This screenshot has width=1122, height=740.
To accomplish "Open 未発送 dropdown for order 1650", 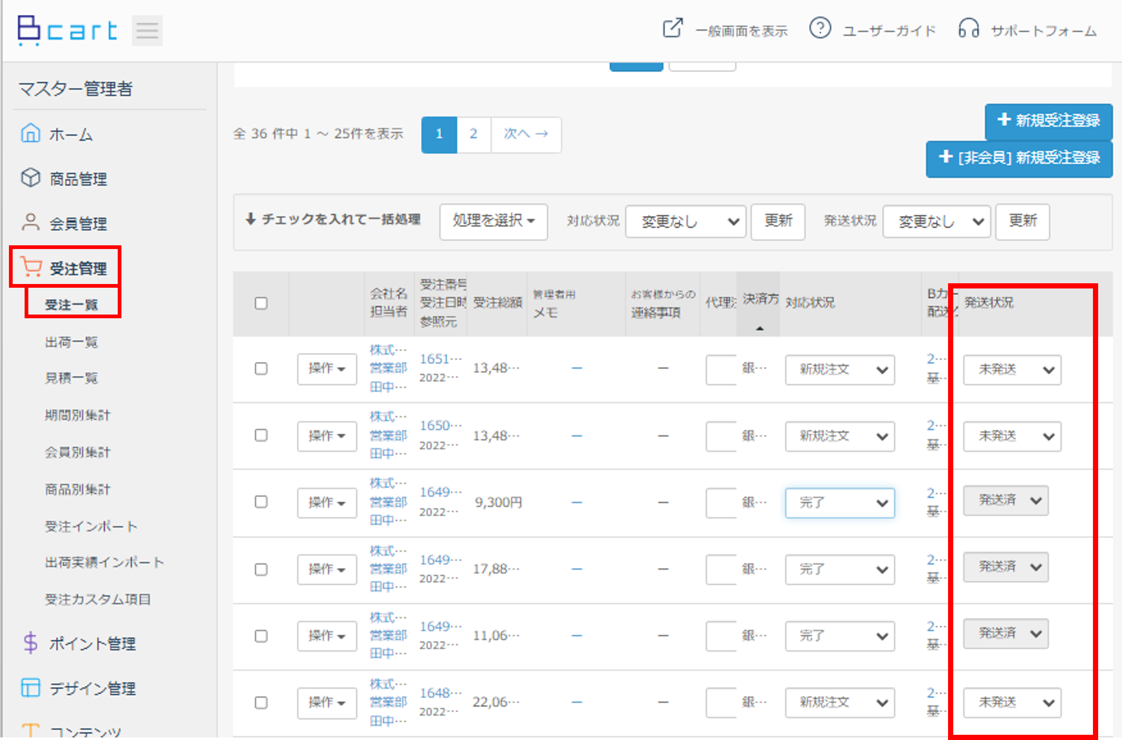I will tap(1012, 436).
